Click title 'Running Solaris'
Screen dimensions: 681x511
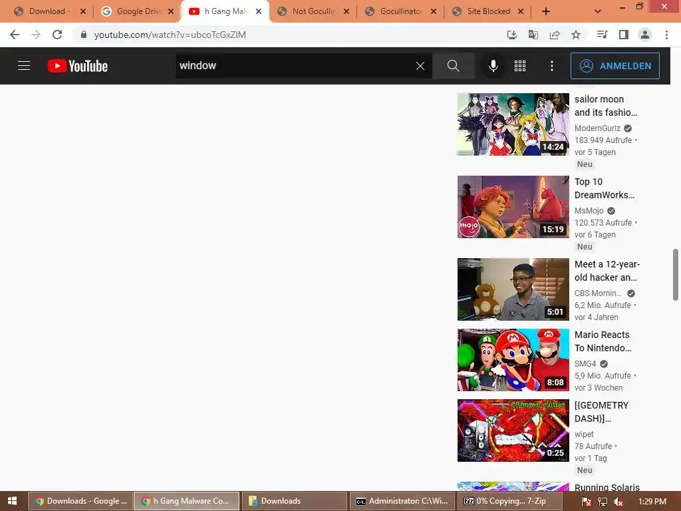pyautogui.click(x=607, y=487)
